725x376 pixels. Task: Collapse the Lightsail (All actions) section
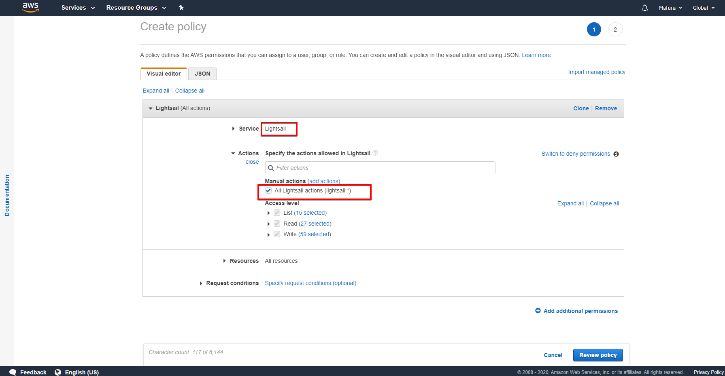(151, 108)
